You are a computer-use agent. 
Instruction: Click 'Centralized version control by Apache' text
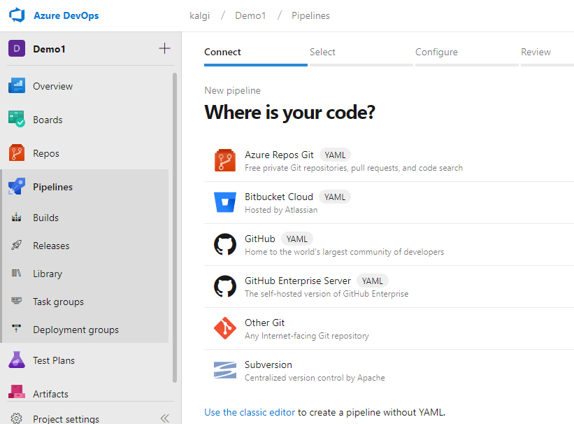tap(315, 378)
